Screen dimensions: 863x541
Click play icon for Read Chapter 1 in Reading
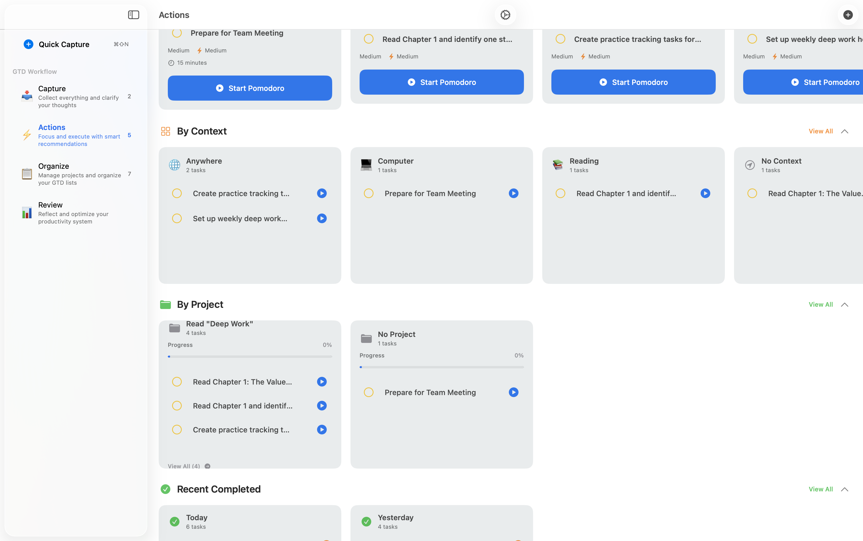click(x=705, y=193)
